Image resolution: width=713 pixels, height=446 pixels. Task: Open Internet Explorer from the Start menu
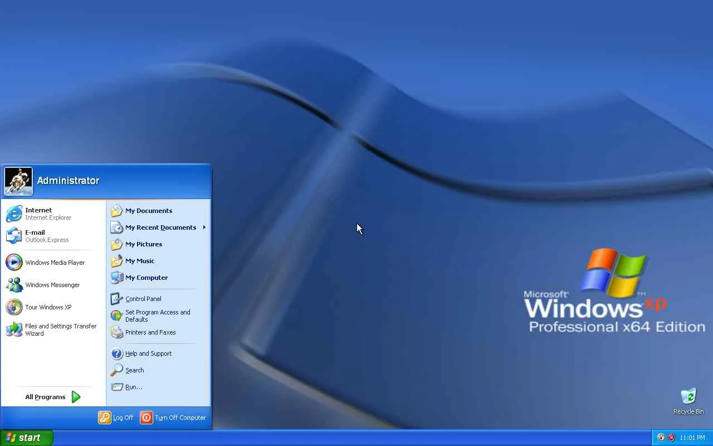[x=53, y=214]
